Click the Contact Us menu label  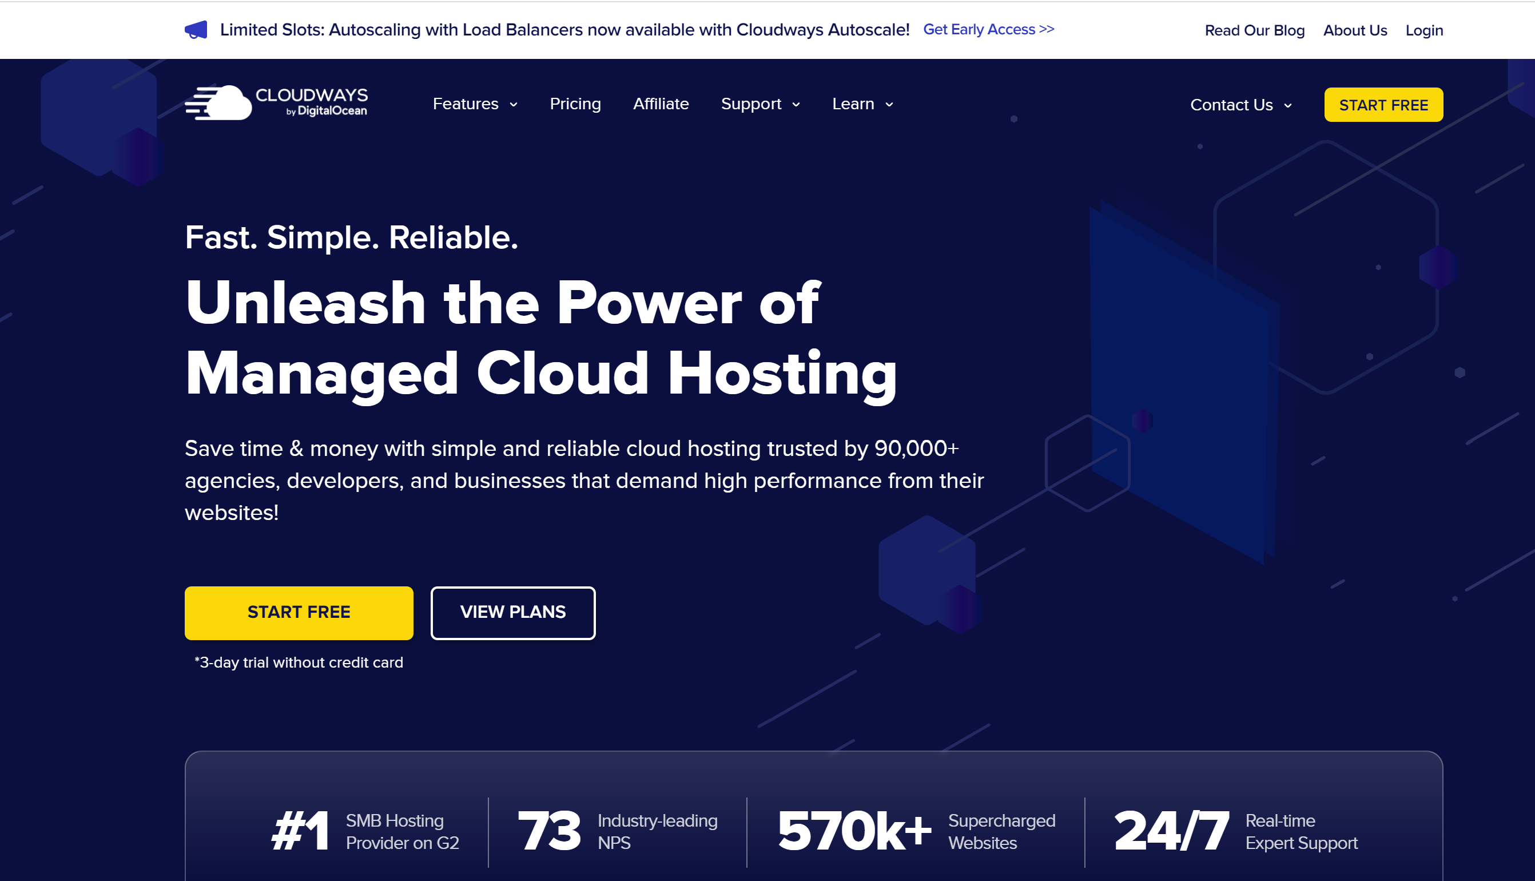pyautogui.click(x=1231, y=105)
